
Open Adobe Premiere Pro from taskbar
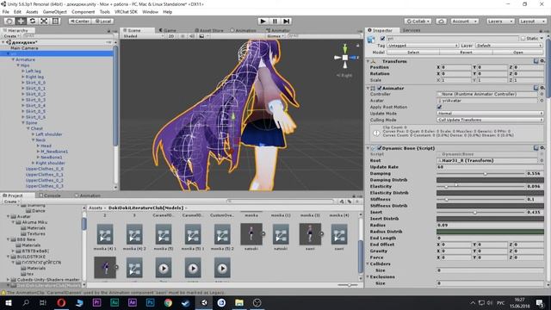pos(97,302)
